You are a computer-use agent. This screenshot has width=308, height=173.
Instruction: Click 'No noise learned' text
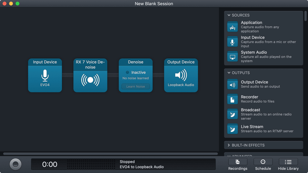click(136, 78)
